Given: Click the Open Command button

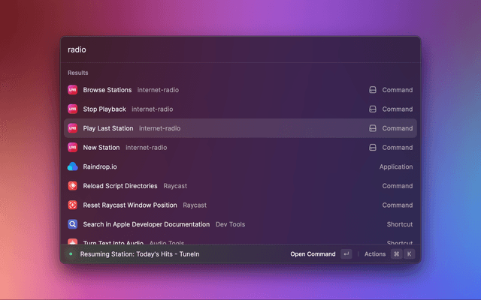Looking at the screenshot, I should tap(313, 254).
